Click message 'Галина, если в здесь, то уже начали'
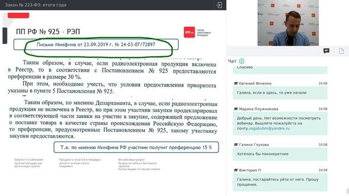Screen dimensions: 349x196 [280, 93]
